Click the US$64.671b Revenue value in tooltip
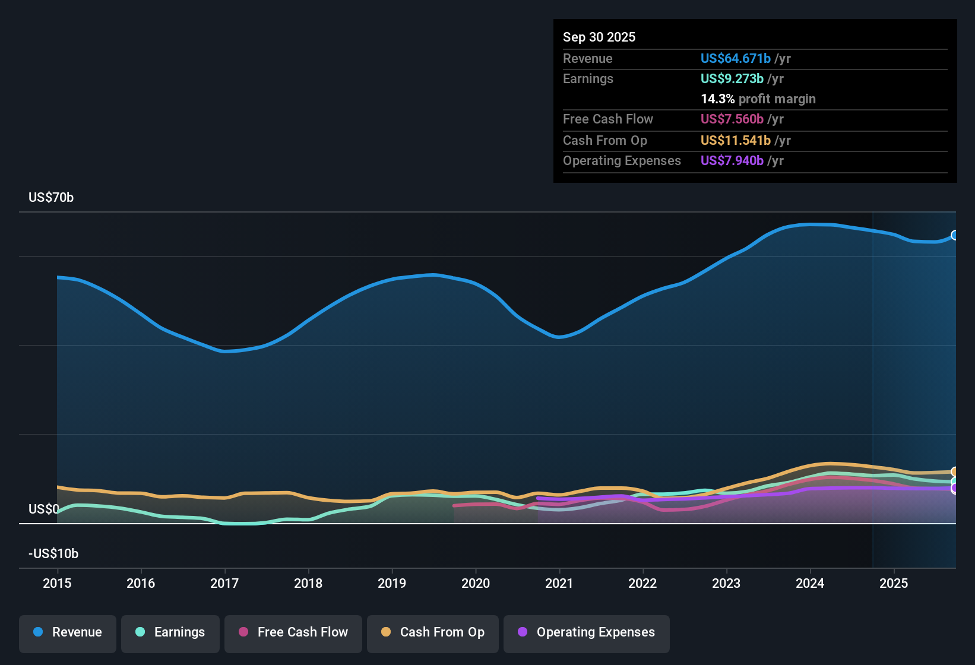Screen dimensions: 975x665 pyautogui.click(x=735, y=58)
